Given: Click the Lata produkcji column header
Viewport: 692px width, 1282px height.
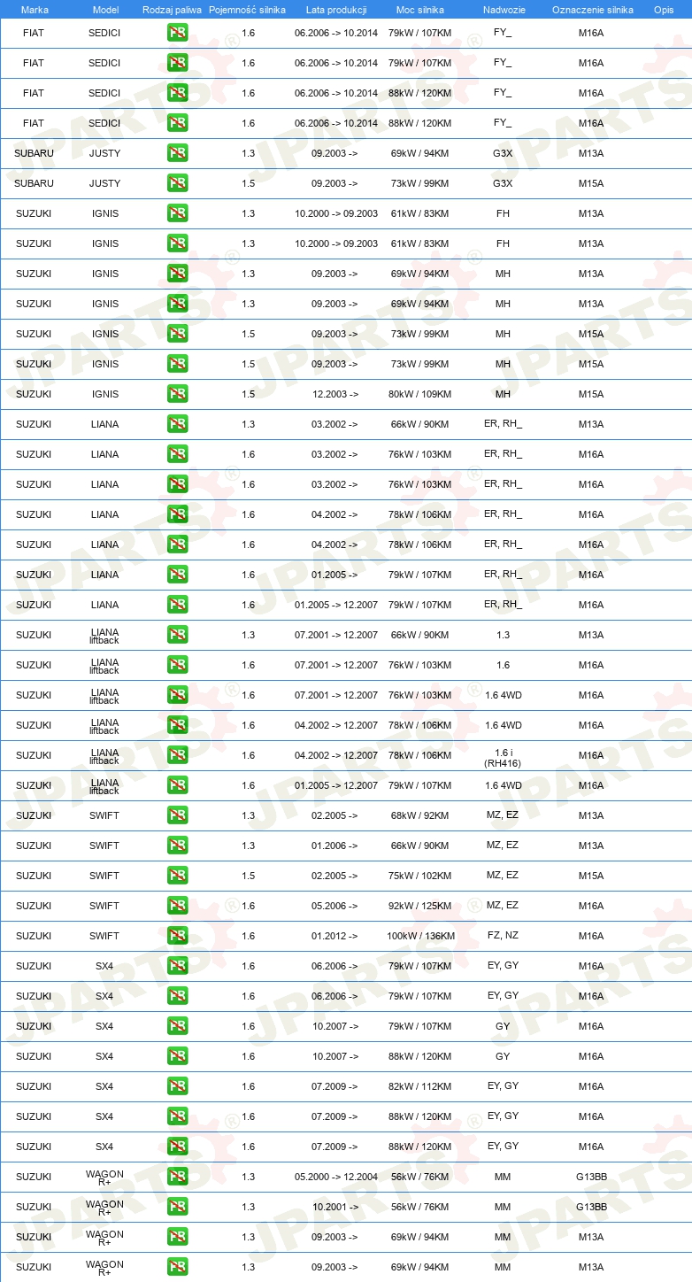Looking at the screenshot, I should (x=336, y=10).
